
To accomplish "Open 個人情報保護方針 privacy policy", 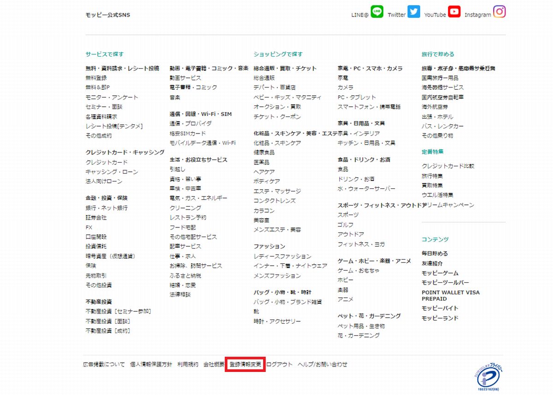I will point(151,364).
